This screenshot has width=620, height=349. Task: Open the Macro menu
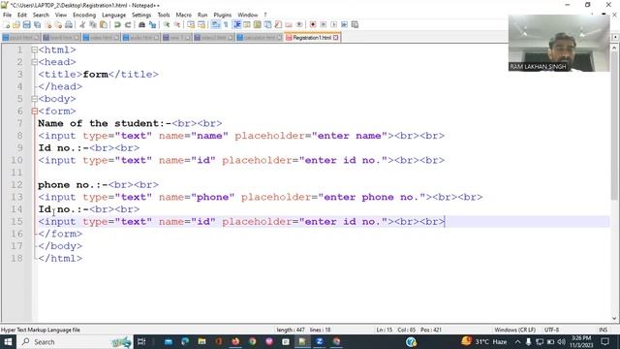point(183,16)
